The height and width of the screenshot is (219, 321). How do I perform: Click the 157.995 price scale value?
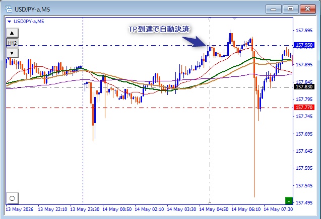coord(304,31)
